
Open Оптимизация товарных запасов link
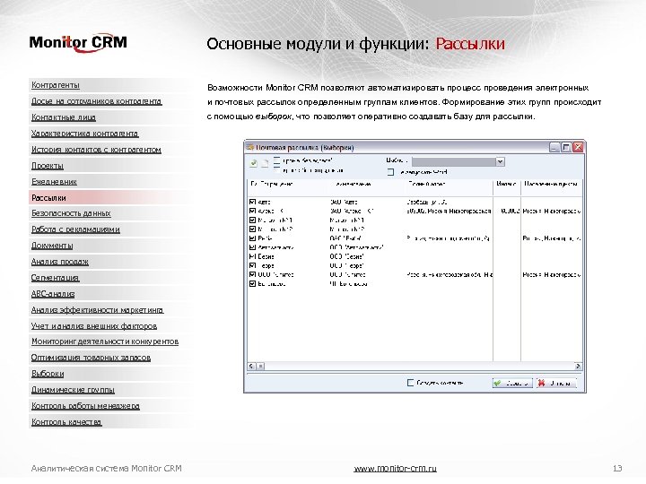click(x=91, y=358)
